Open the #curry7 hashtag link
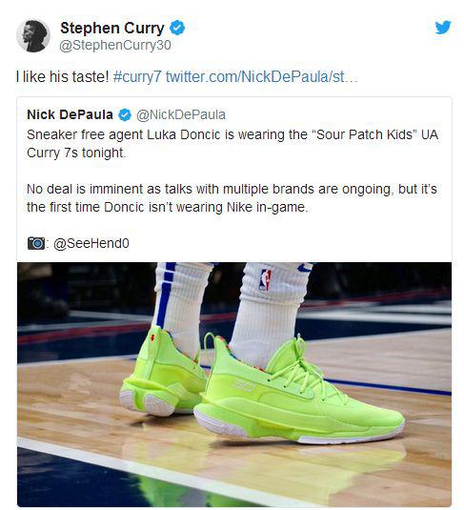Screen dimensions: 464x510 137,77
